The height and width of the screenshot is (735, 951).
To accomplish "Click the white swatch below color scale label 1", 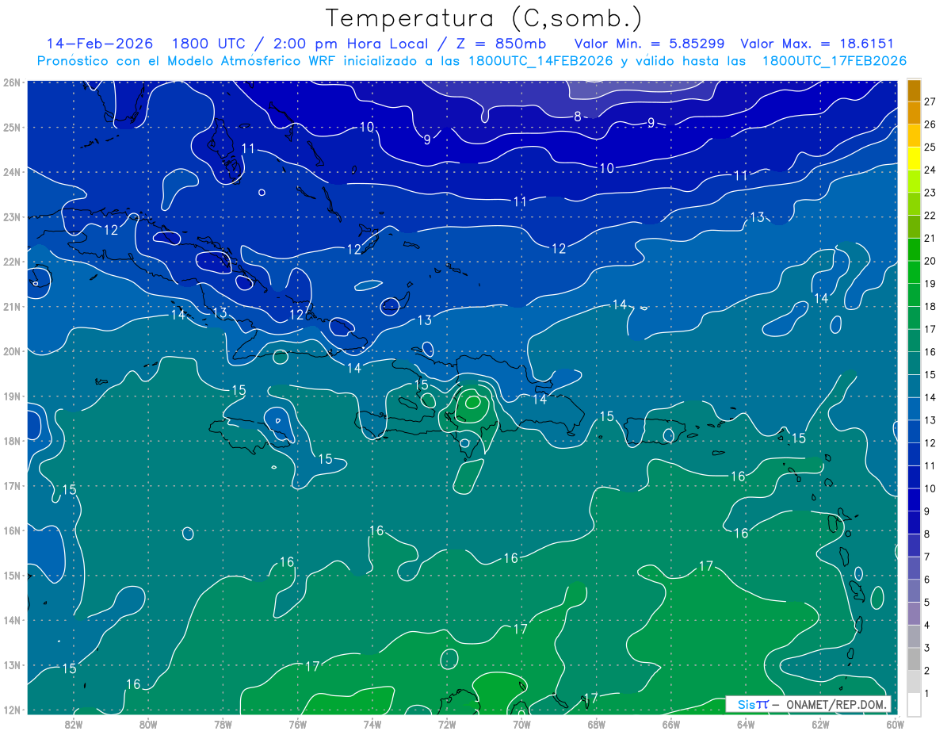I will point(914,704).
